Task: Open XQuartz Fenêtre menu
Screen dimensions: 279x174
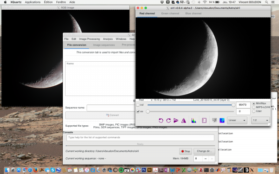Action: coord(61,2)
